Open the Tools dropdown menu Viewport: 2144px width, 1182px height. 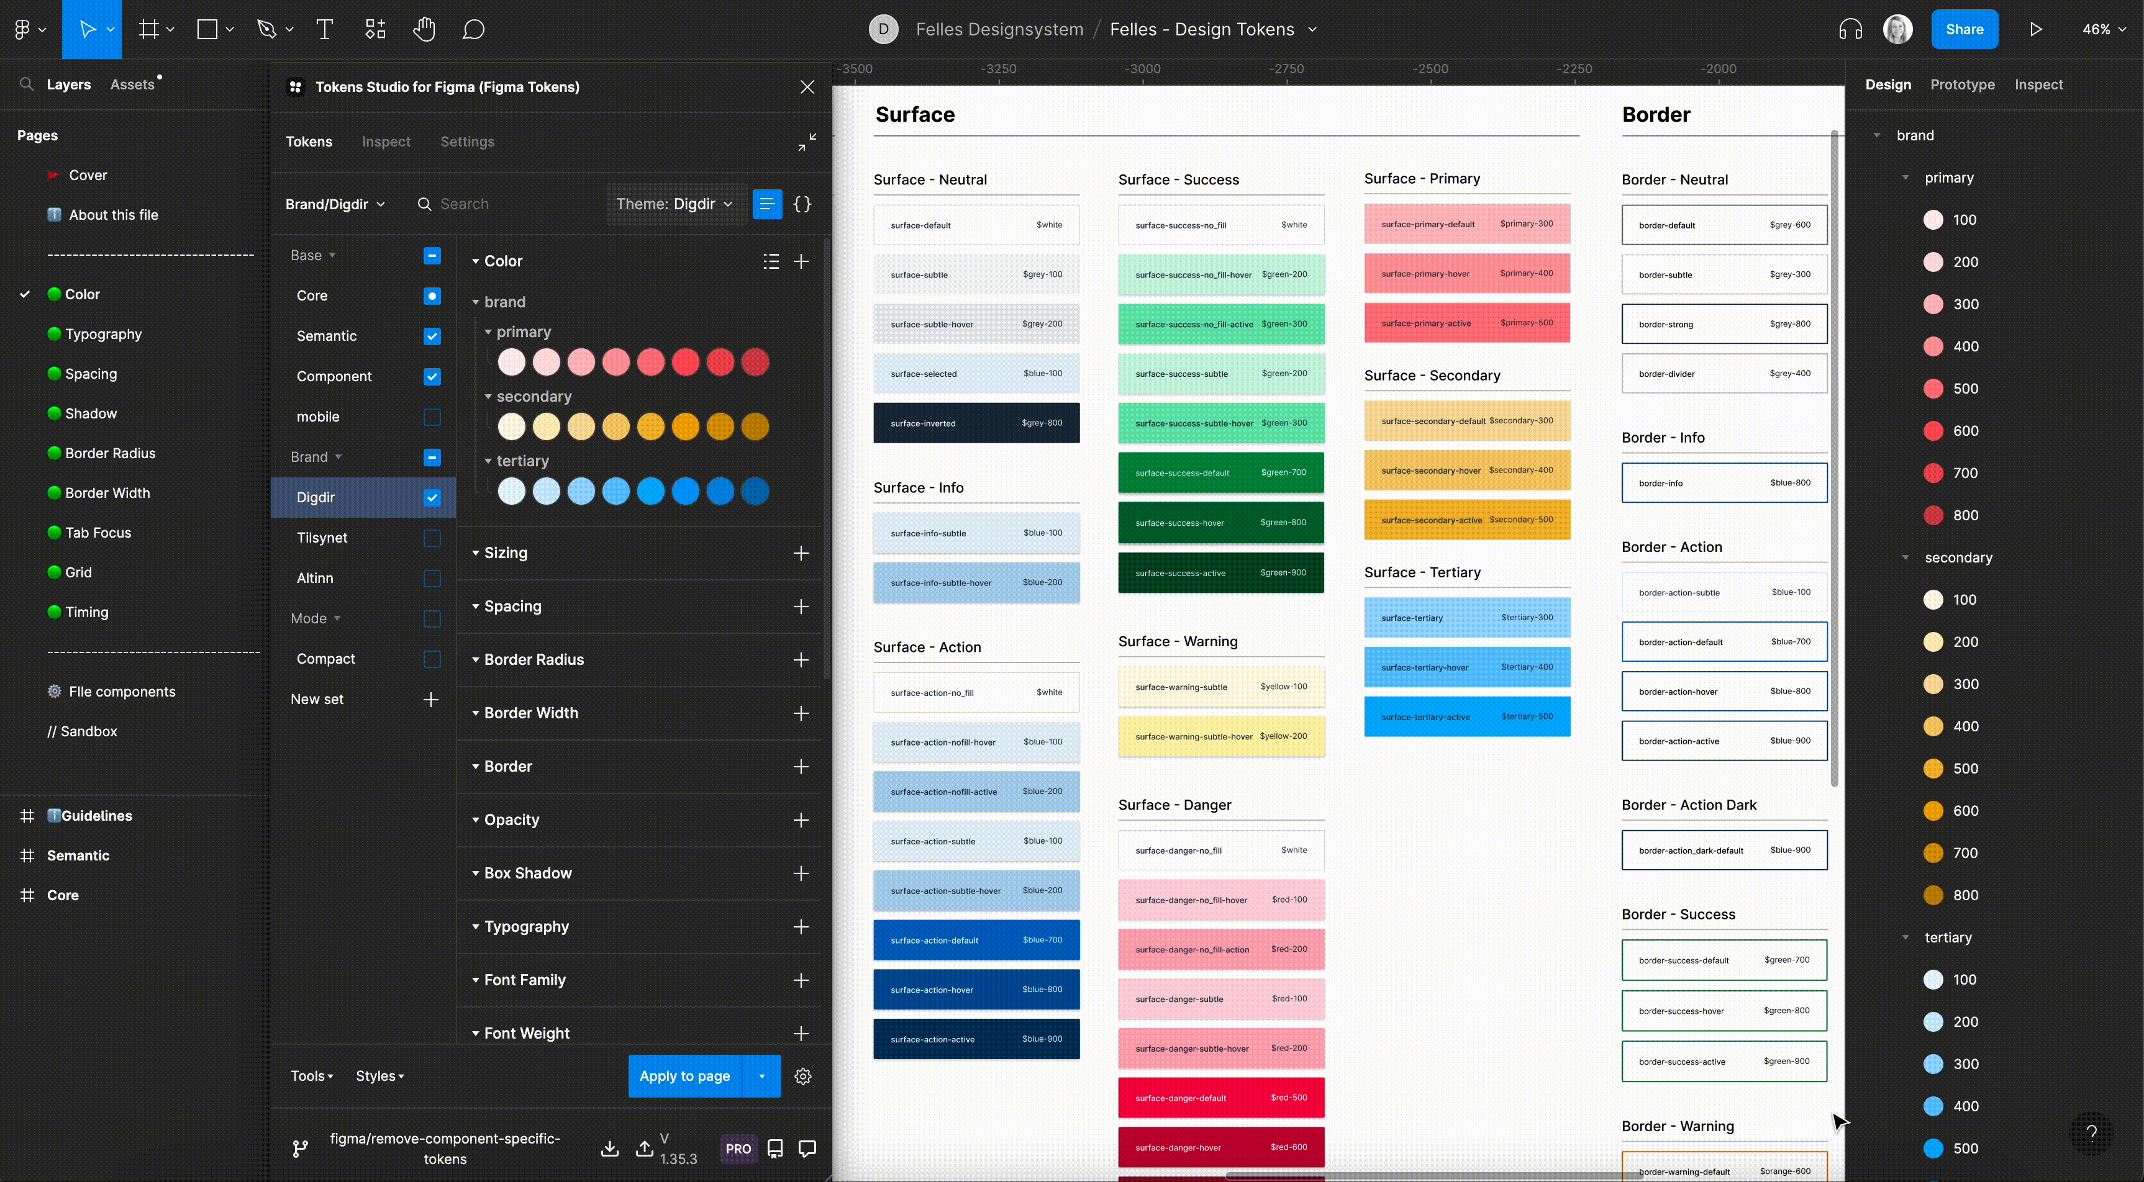tap(312, 1075)
